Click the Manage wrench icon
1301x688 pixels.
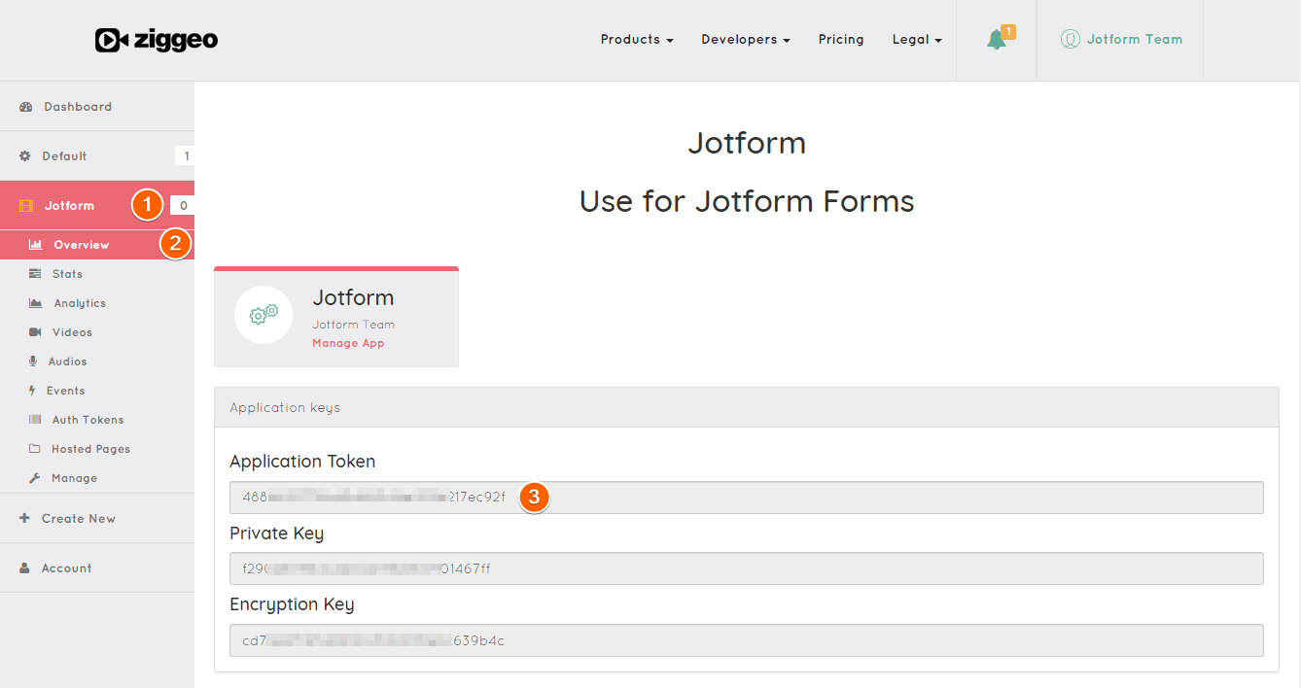[35, 478]
